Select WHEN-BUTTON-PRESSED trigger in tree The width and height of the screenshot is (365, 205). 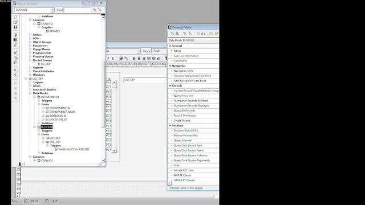click(74, 149)
